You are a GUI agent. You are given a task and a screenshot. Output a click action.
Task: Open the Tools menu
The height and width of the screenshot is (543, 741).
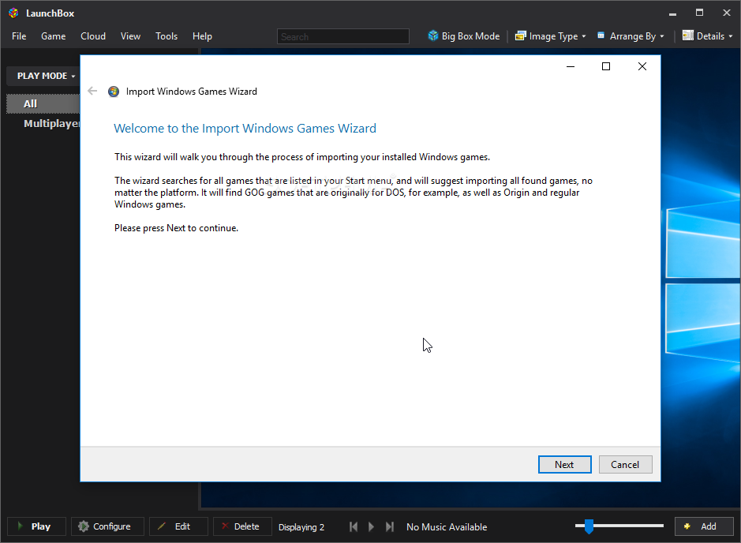pyautogui.click(x=167, y=36)
